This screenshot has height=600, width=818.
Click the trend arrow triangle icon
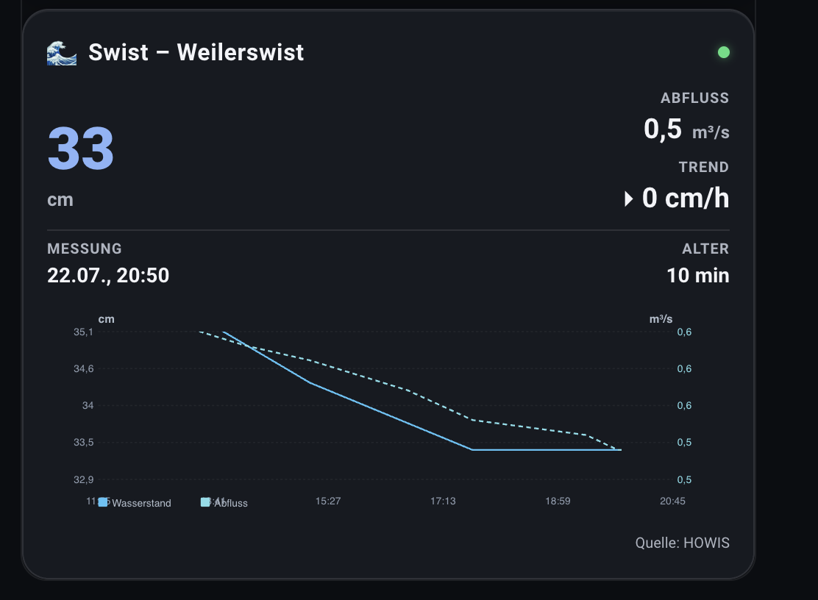(x=629, y=199)
